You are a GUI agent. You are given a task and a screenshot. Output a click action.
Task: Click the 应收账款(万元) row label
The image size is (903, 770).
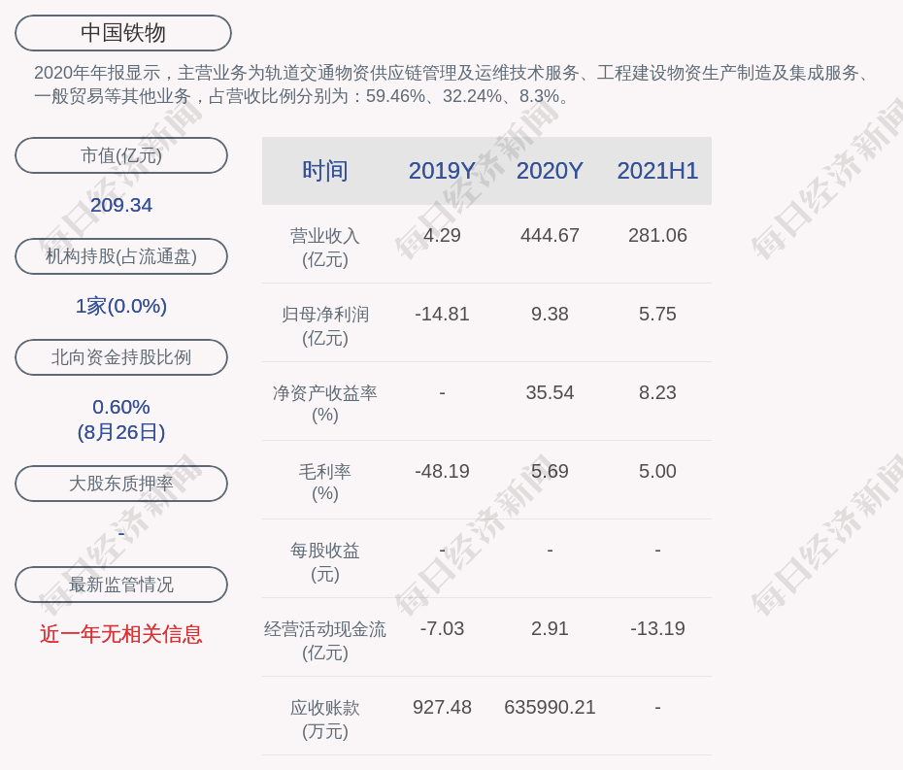tap(325, 720)
